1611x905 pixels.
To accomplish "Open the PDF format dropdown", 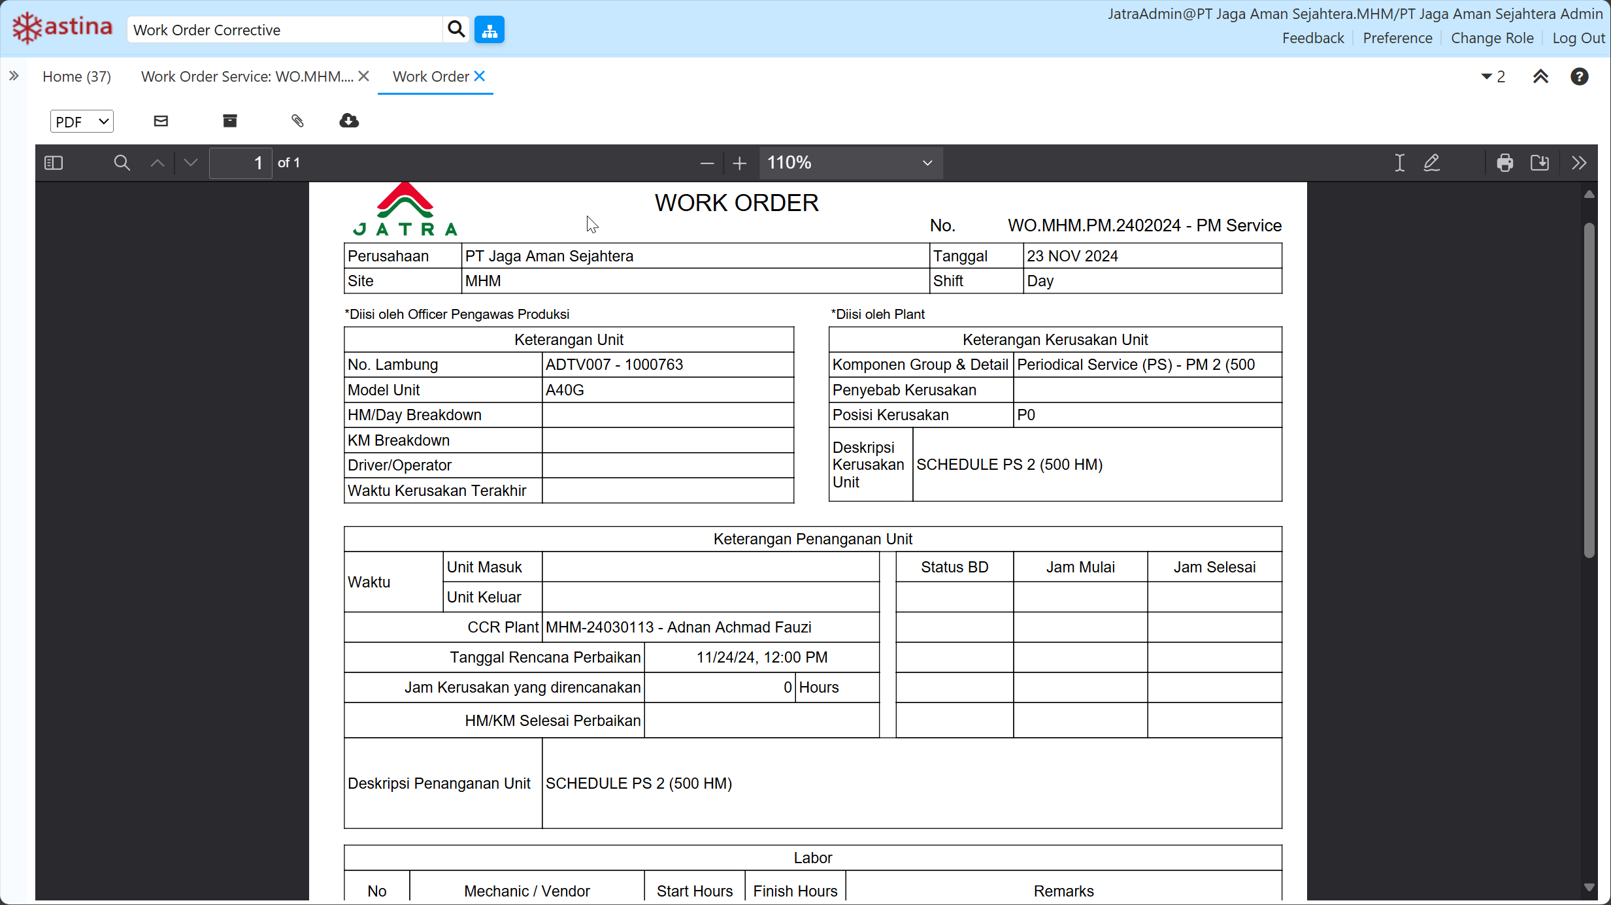I will 82,122.
